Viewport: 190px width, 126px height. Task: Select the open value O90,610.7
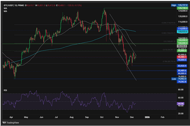click(x=30, y=5)
